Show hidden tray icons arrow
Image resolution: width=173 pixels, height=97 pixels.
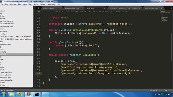(x=156, y=95)
